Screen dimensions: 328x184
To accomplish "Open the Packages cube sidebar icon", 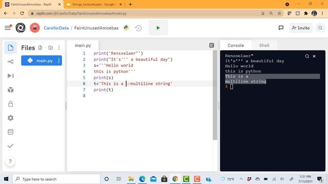I will coord(10,90).
